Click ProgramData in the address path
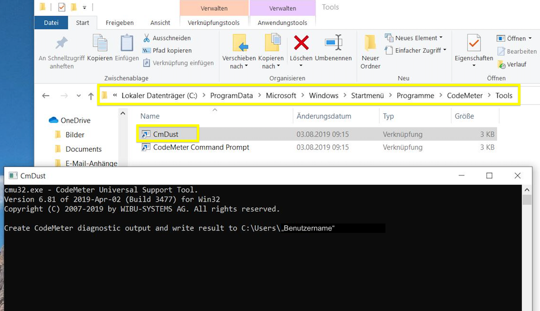 click(232, 96)
